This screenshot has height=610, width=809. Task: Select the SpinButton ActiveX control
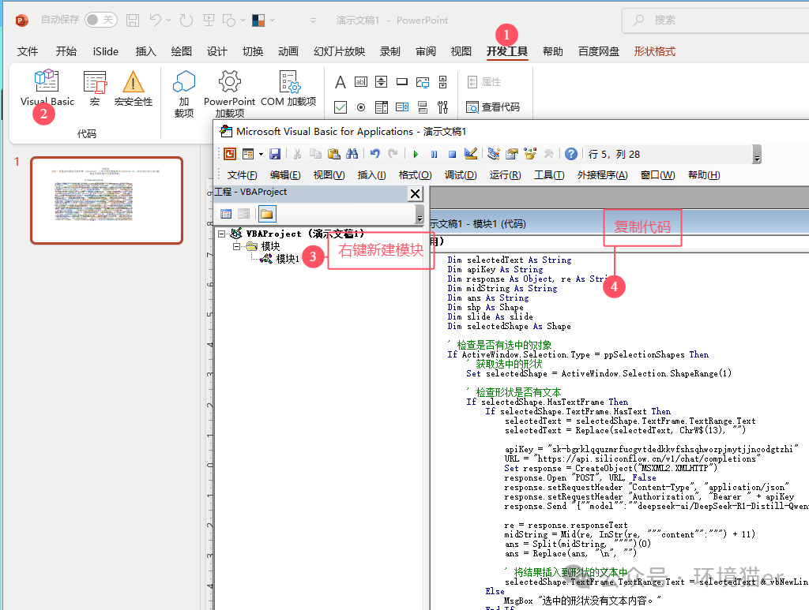click(x=382, y=82)
